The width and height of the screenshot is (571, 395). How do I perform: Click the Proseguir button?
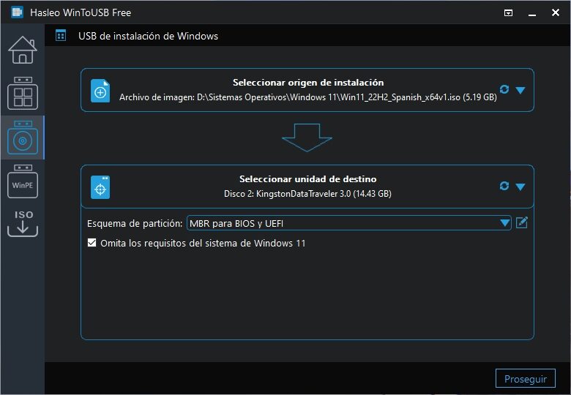coord(525,379)
